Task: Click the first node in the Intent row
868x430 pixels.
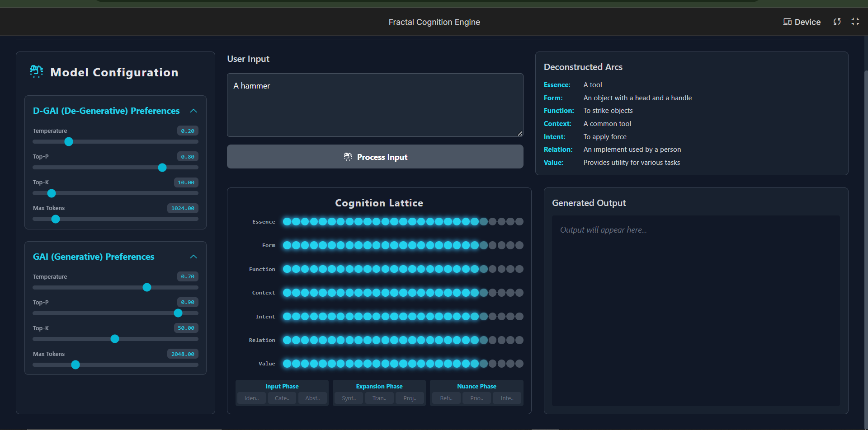Action: point(287,317)
